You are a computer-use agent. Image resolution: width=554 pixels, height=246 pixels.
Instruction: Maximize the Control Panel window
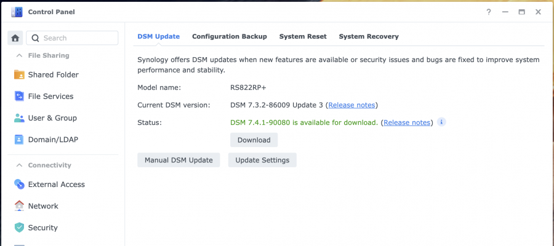(x=521, y=12)
